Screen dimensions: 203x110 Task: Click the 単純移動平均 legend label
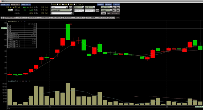(x=12, y=21)
